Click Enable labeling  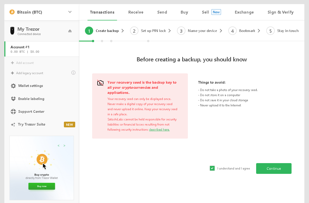coord(31,99)
